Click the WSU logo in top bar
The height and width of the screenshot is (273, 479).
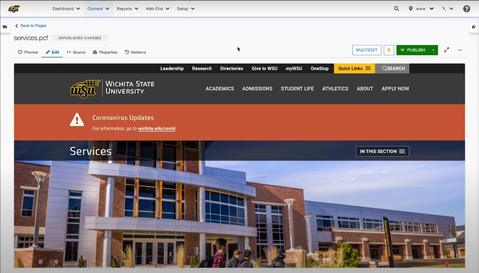tap(14, 9)
